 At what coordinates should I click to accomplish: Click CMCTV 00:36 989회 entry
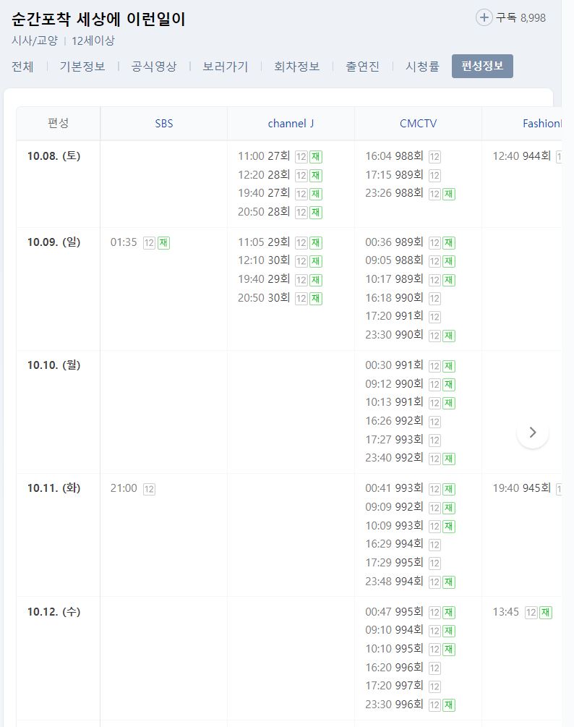410,242
